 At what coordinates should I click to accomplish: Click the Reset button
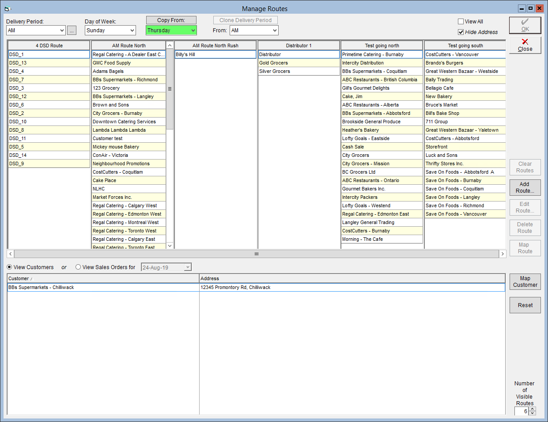click(x=525, y=305)
